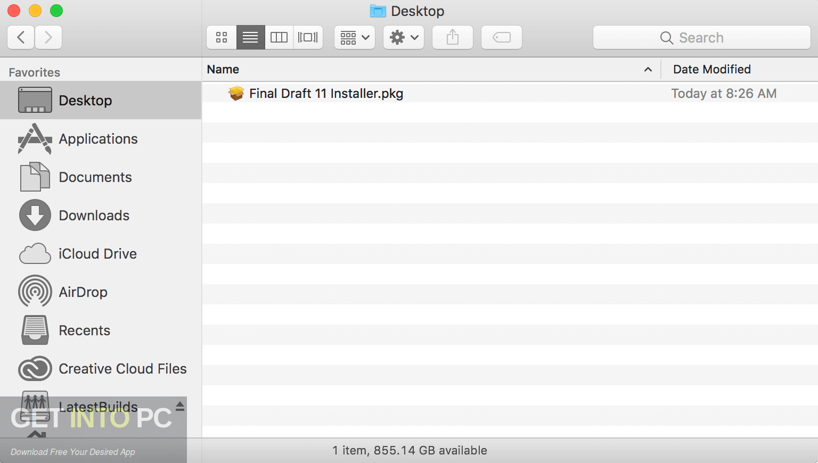Viewport: 818px width, 463px height.
Task: Go forward with the right chevron button
Action: click(48, 37)
